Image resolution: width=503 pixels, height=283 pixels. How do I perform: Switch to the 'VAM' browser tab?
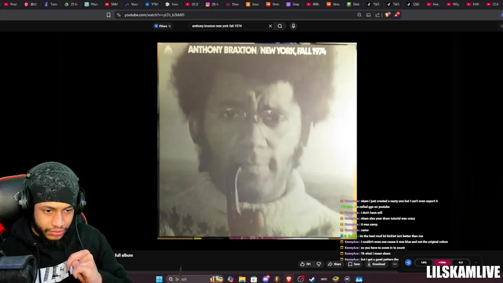(x=112, y=4)
